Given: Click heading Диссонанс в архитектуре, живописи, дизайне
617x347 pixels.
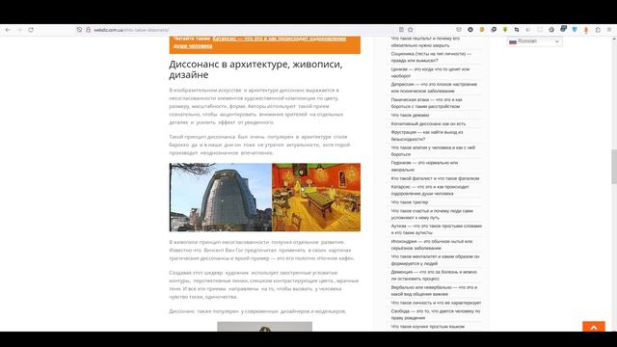Looking at the screenshot, I should [255, 69].
